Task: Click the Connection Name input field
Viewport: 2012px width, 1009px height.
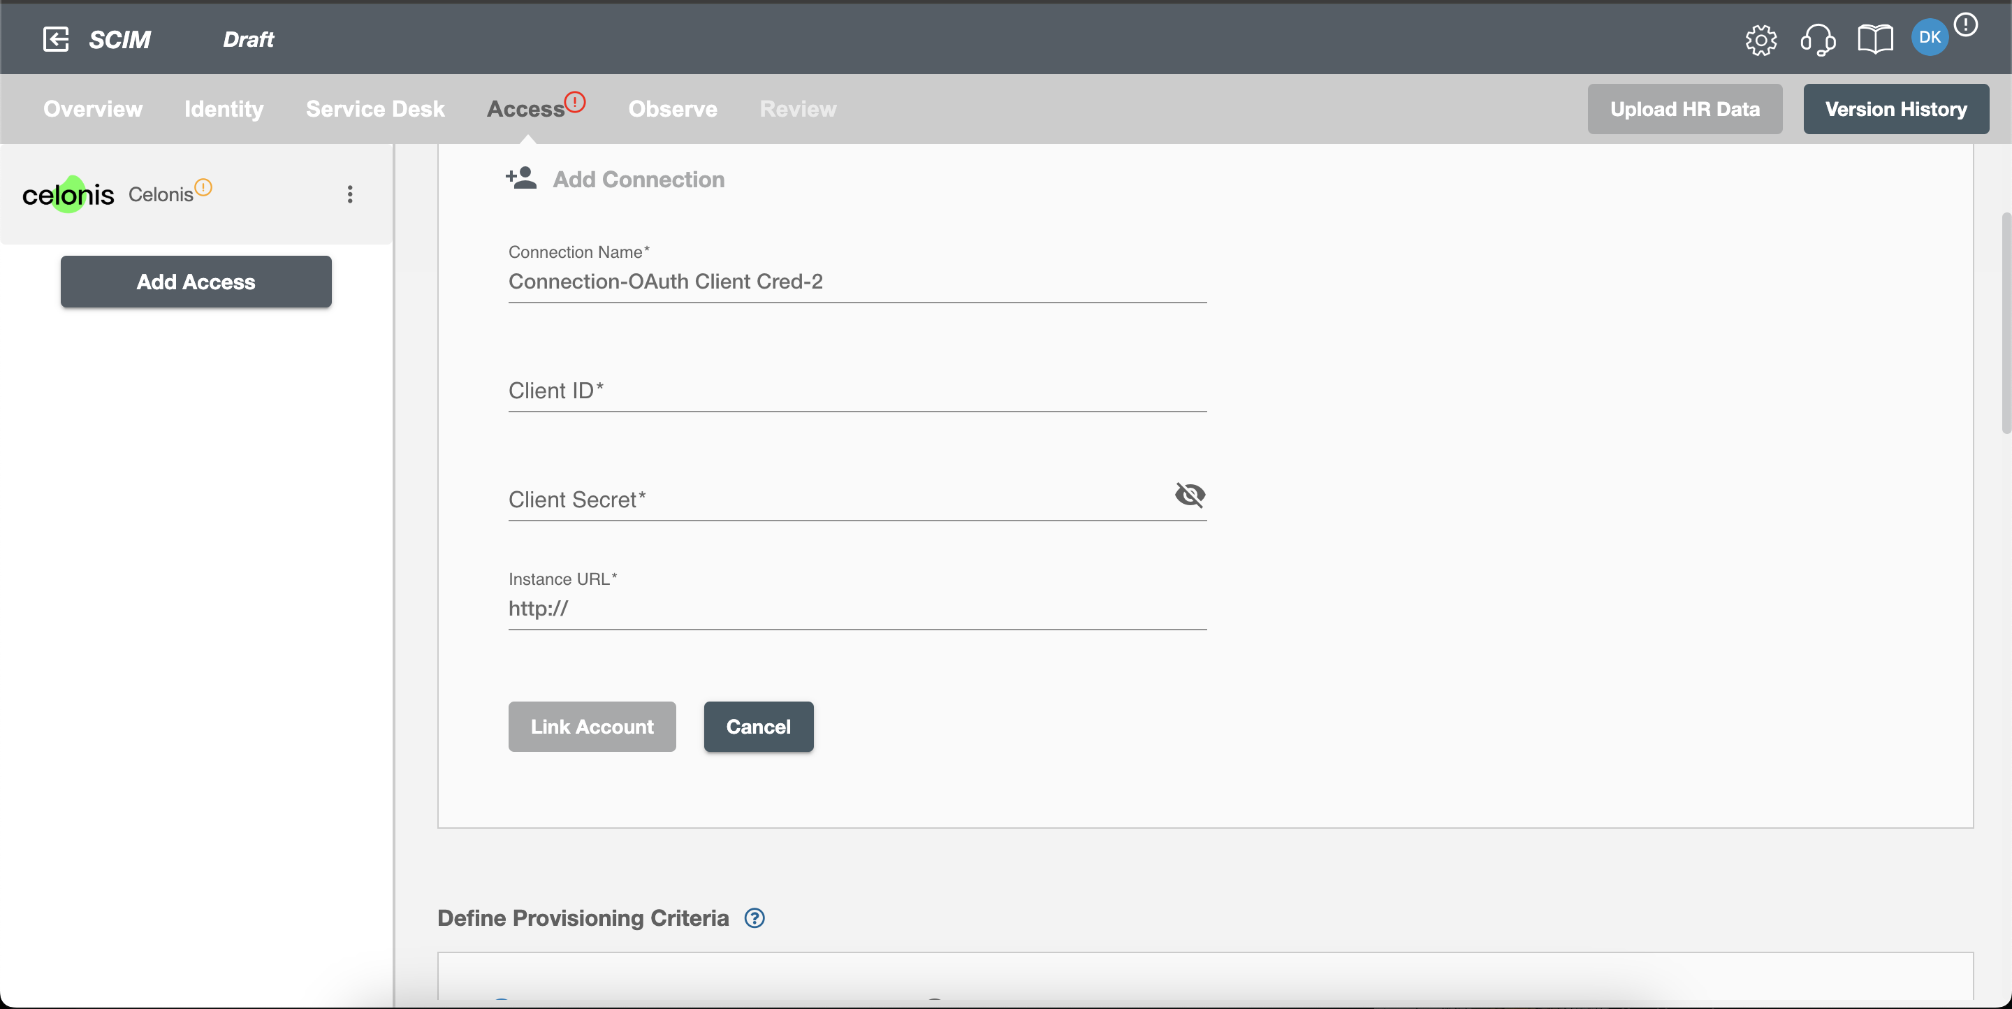Action: pyautogui.click(x=858, y=282)
